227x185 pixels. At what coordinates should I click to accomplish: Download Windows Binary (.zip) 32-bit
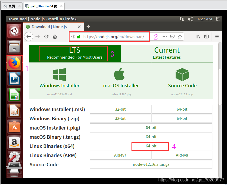click(120, 118)
